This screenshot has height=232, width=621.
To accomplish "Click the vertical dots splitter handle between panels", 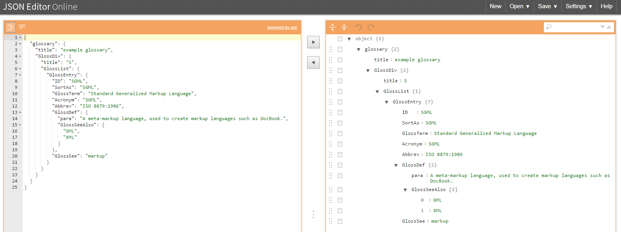I will (x=313, y=214).
